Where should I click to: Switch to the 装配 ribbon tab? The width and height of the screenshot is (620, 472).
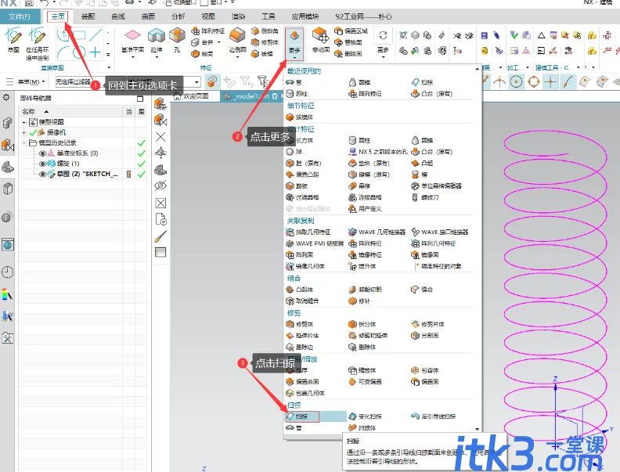coord(88,16)
